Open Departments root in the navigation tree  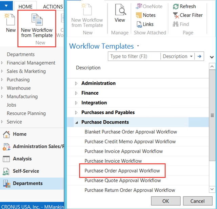pos(21,54)
